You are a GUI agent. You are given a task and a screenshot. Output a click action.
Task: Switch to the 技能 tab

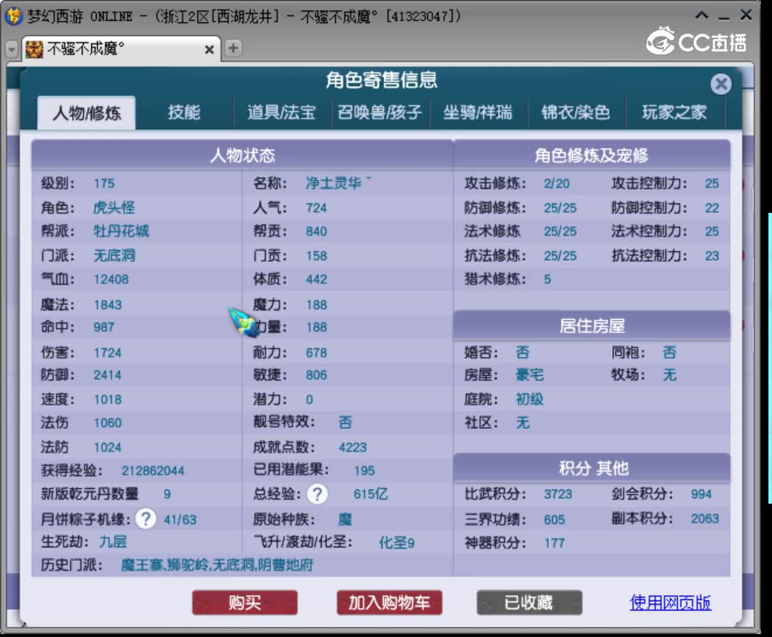point(184,112)
